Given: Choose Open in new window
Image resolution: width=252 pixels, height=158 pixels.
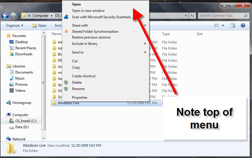Looking at the screenshot, I should tap(88, 11).
